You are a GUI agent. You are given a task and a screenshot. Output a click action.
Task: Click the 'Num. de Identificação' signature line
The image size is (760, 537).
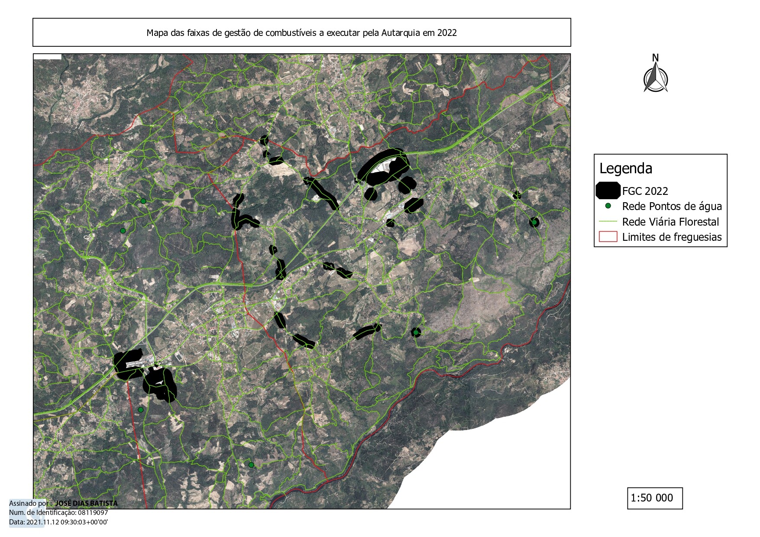58,513
